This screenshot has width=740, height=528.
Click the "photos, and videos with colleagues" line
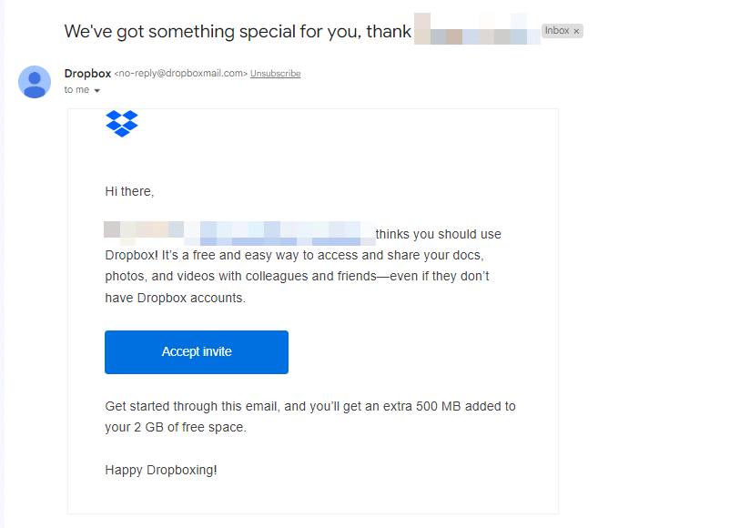pos(297,276)
